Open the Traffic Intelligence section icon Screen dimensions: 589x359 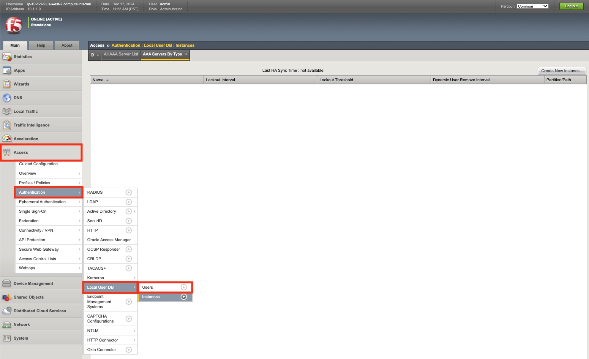(7, 125)
